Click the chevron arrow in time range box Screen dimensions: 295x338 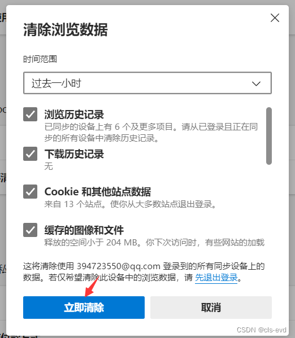[256, 84]
